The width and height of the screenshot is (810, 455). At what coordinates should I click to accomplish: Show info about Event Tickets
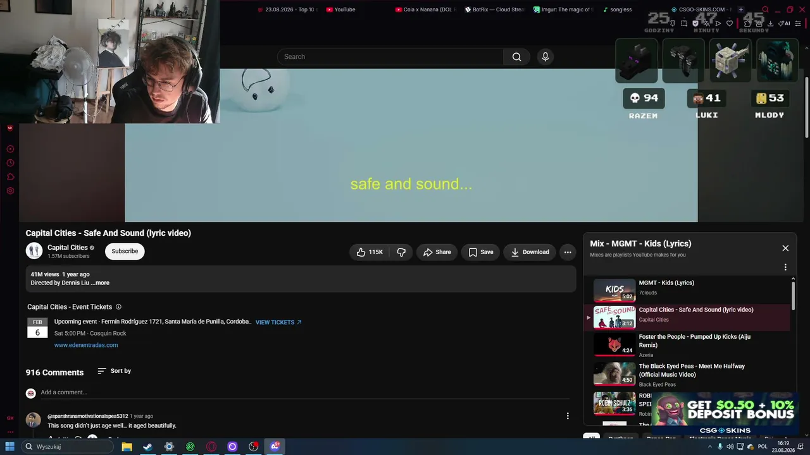(x=118, y=307)
